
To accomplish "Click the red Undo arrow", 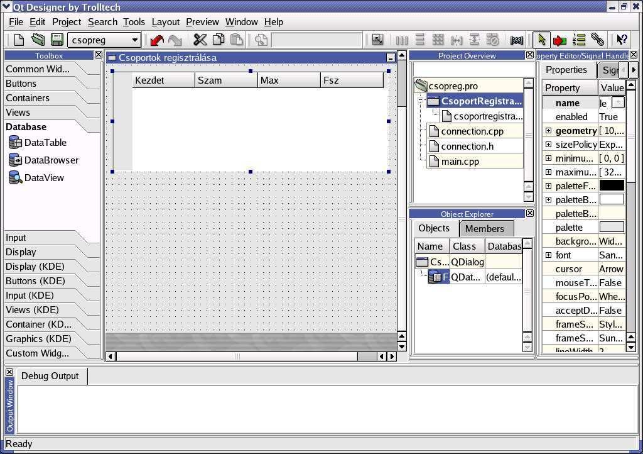I will point(156,40).
